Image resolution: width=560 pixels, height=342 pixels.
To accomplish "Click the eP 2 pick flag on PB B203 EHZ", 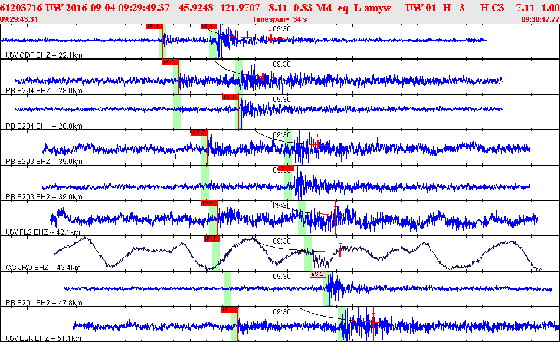I will pyautogui.click(x=199, y=133).
